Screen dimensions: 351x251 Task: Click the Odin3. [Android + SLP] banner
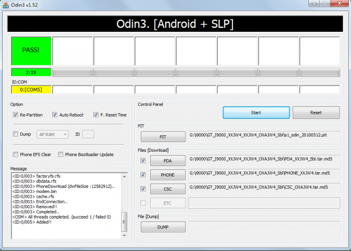click(175, 24)
